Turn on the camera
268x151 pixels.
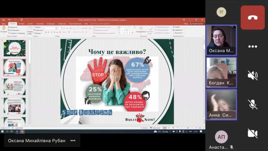click(252, 133)
